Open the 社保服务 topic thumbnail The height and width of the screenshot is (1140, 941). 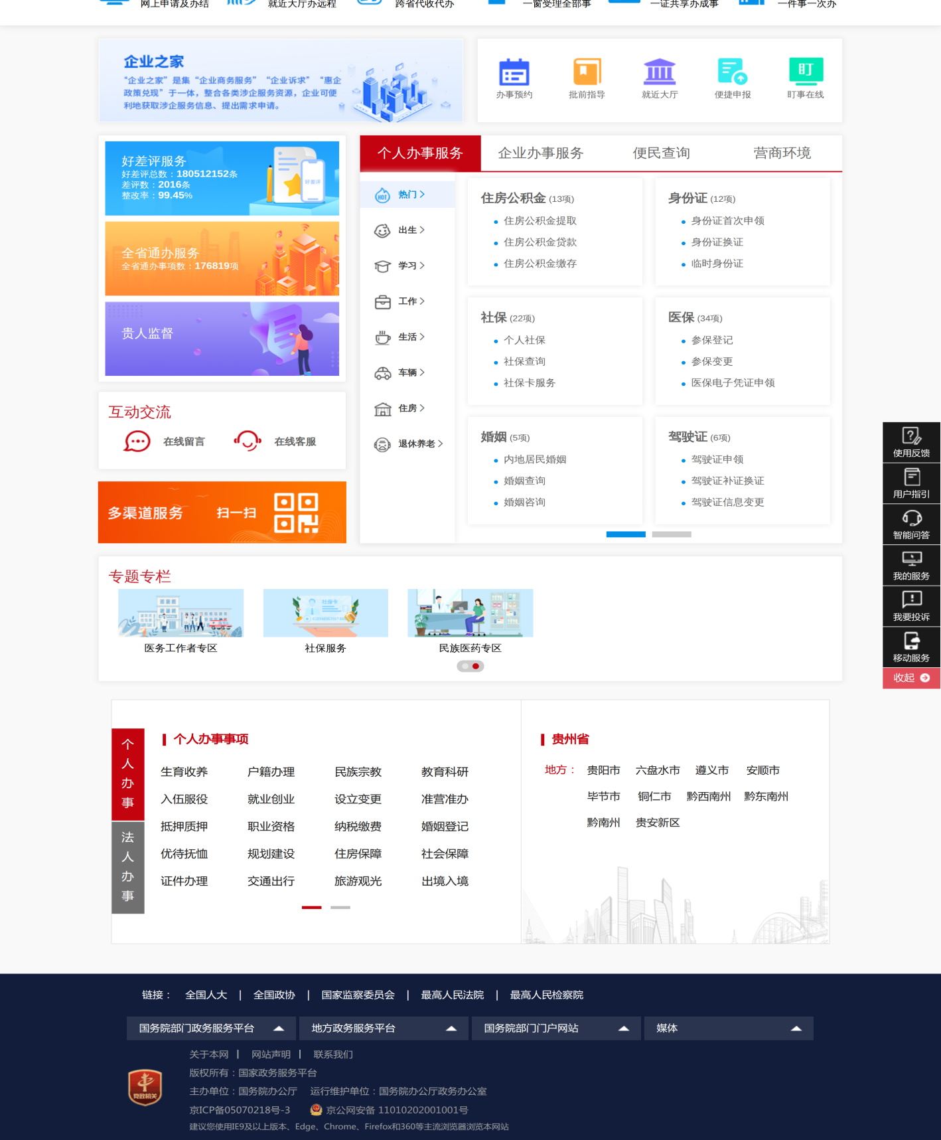point(325,613)
